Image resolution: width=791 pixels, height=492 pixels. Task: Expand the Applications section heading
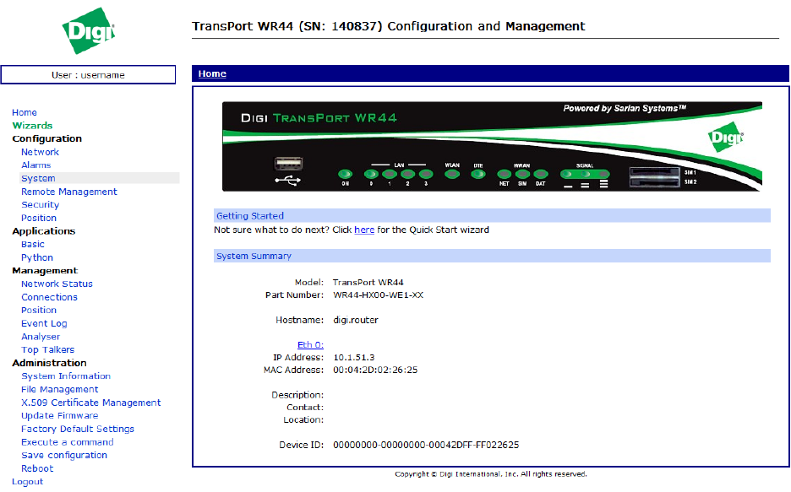(x=44, y=230)
